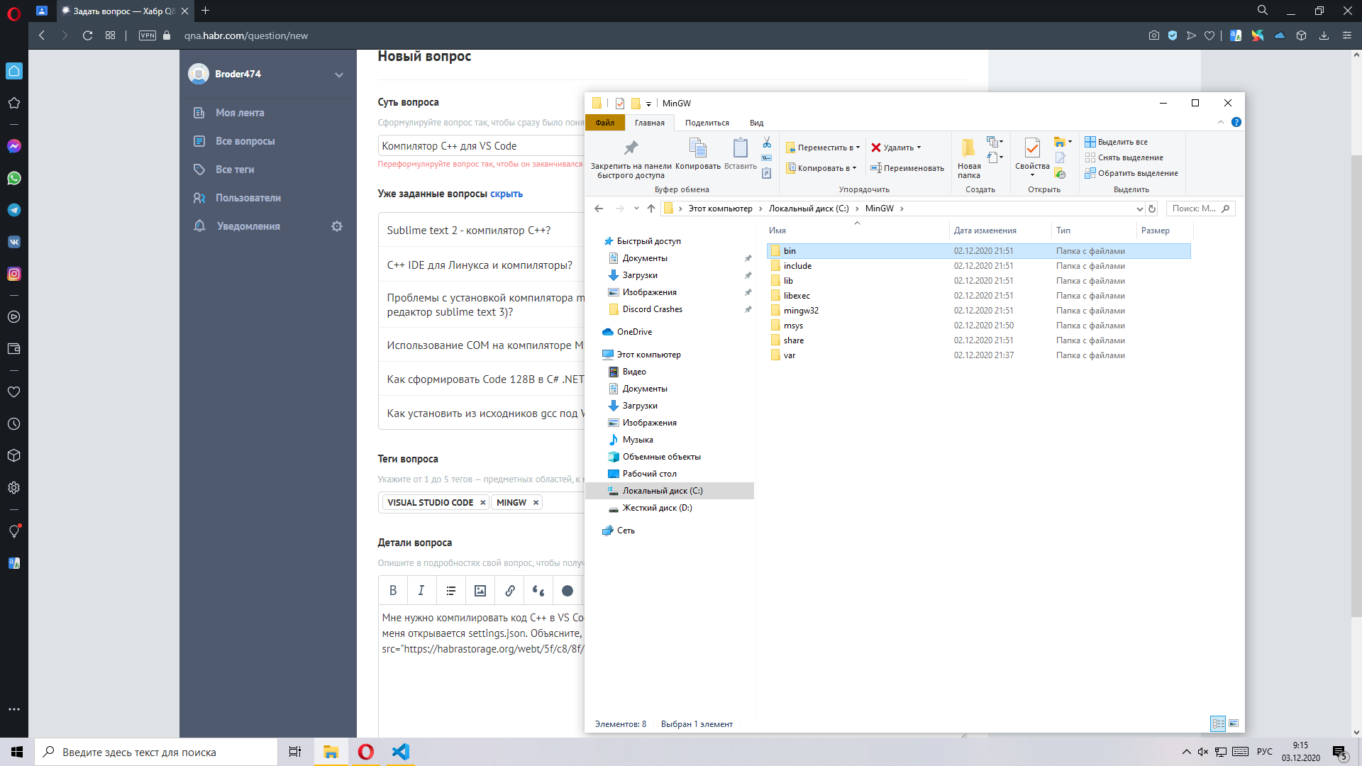Show recent locations dropdown in Explorer
Screen dimensions: 1362x766
click(x=636, y=209)
